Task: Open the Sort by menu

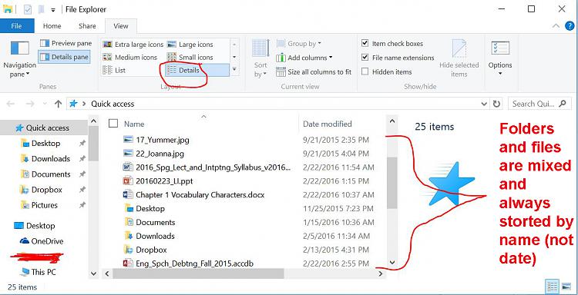Action: tap(260, 59)
